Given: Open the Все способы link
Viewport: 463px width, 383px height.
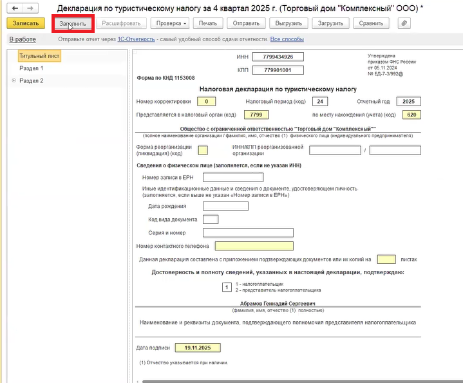Looking at the screenshot, I should (x=287, y=39).
